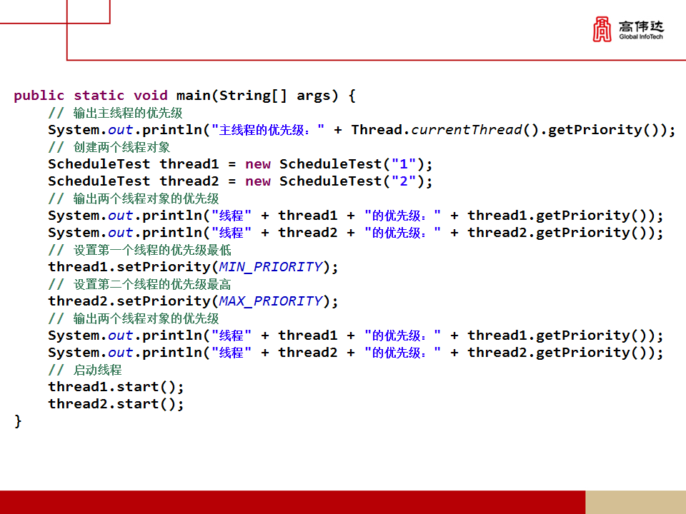Select the comment '输出主线程的优先级'
Screen dimensions: 686x514
tap(128, 113)
